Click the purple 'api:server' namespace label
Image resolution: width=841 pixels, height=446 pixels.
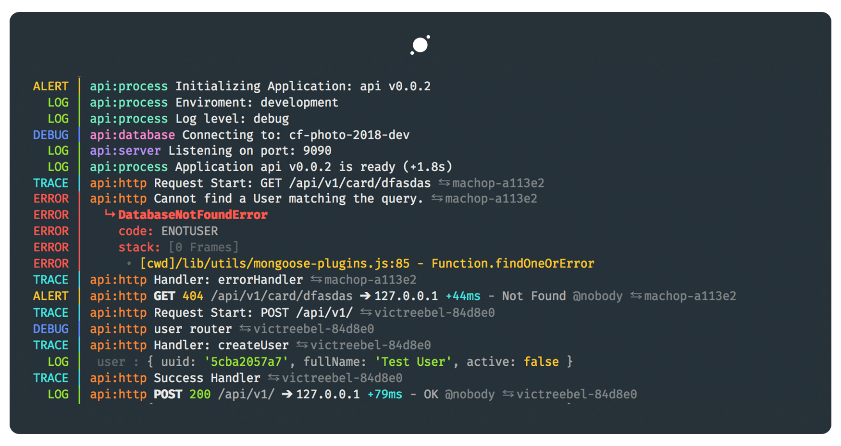[125, 151]
